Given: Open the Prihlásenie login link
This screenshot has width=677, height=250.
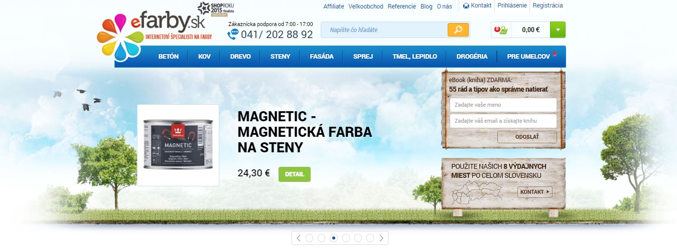Looking at the screenshot, I should 512,6.
